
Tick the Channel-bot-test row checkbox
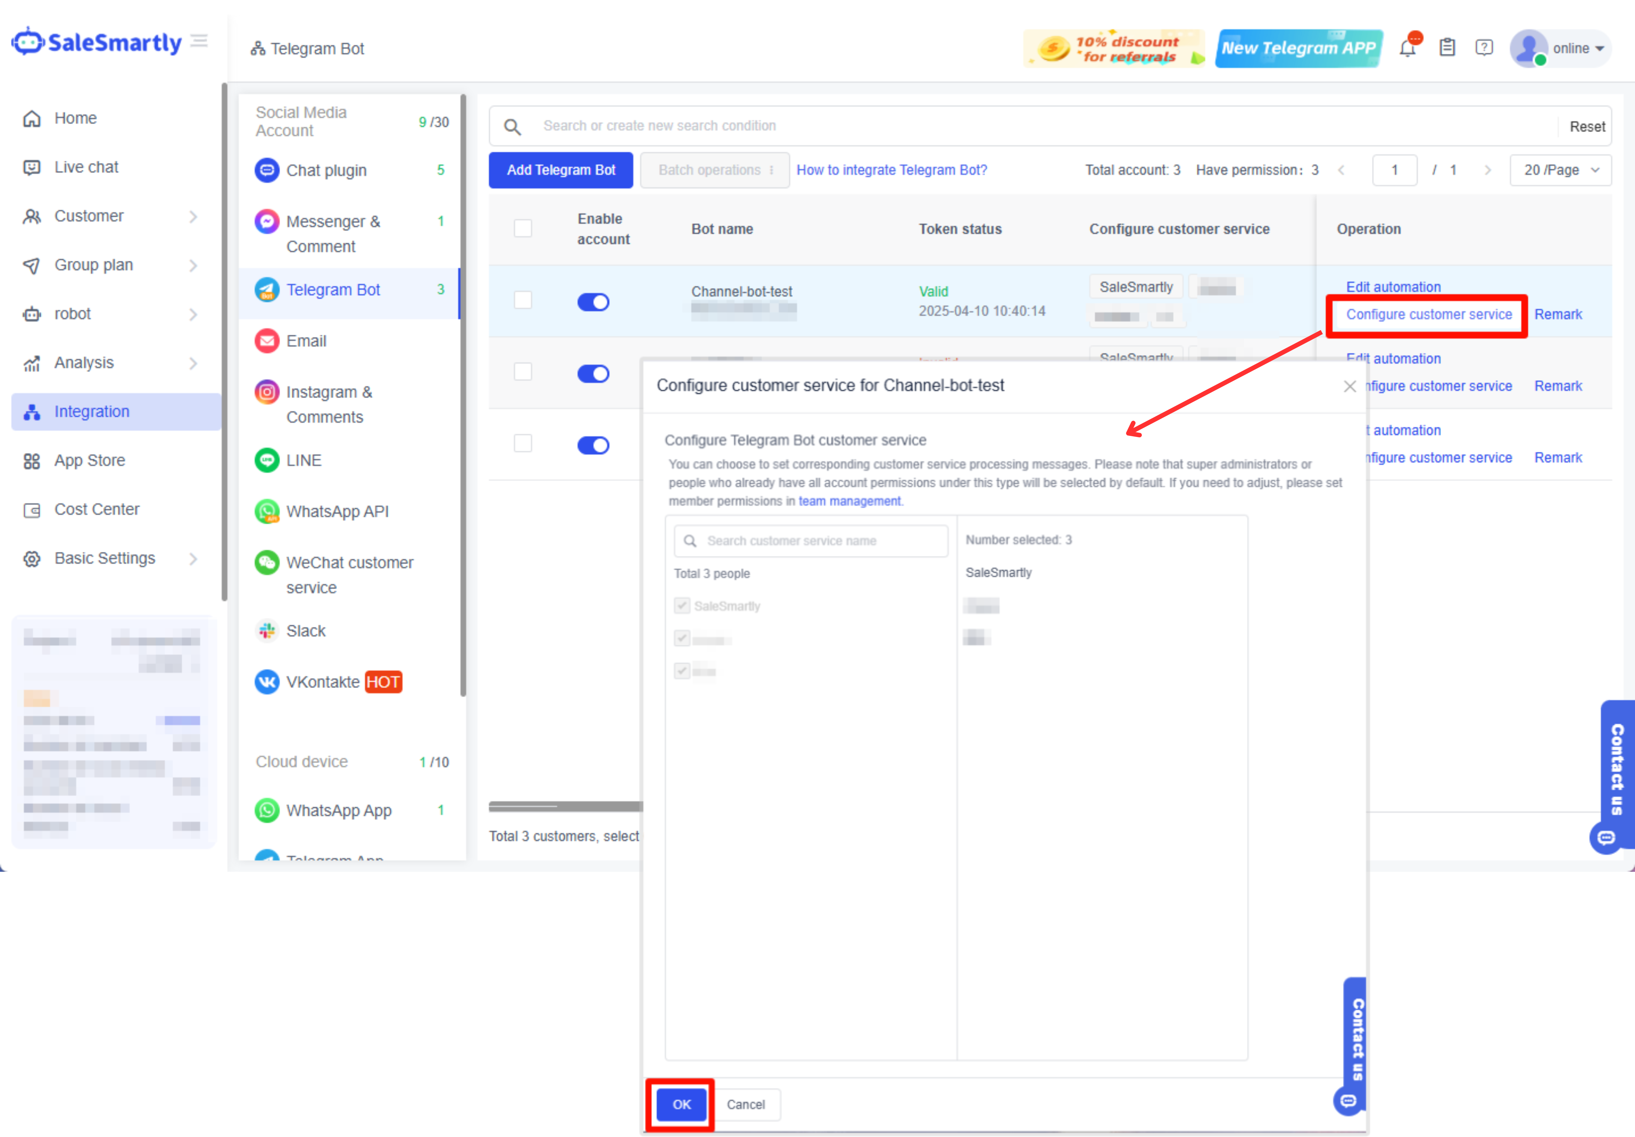523,300
